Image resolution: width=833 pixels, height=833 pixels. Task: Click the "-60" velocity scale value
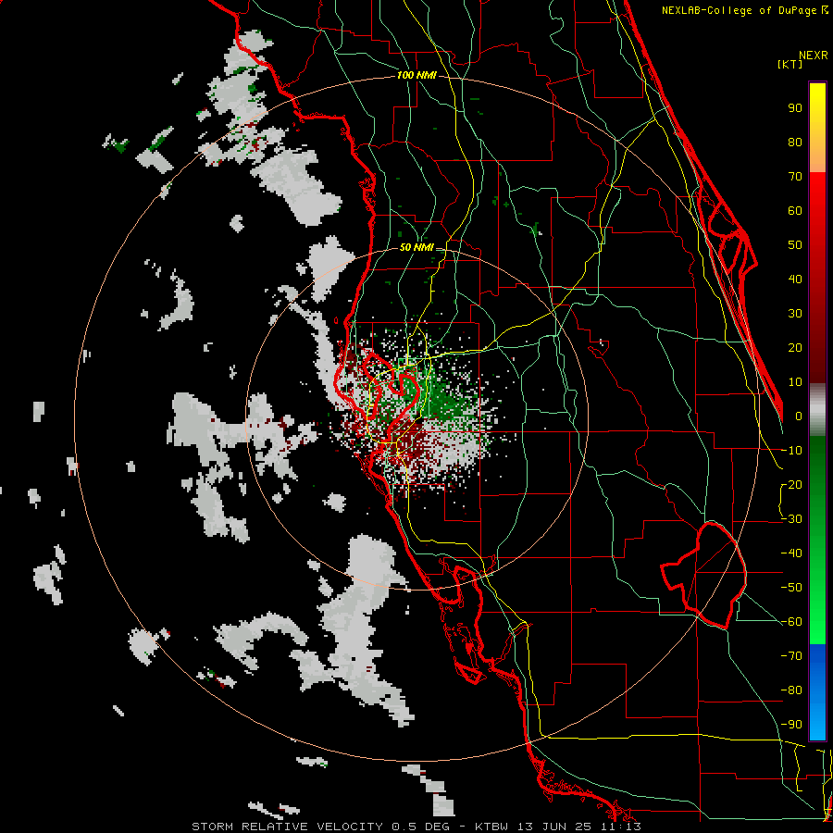point(791,622)
